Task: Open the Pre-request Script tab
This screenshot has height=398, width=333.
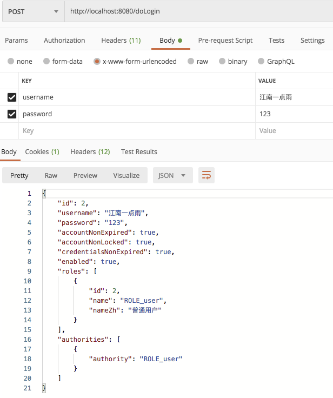Action: (225, 41)
